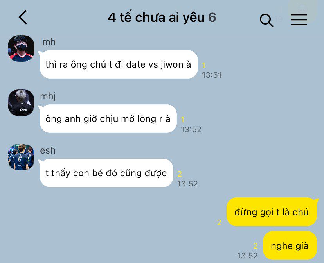This screenshot has width=324, height=263.
Task: Tap the member count 6 in title
Action: 212,17
